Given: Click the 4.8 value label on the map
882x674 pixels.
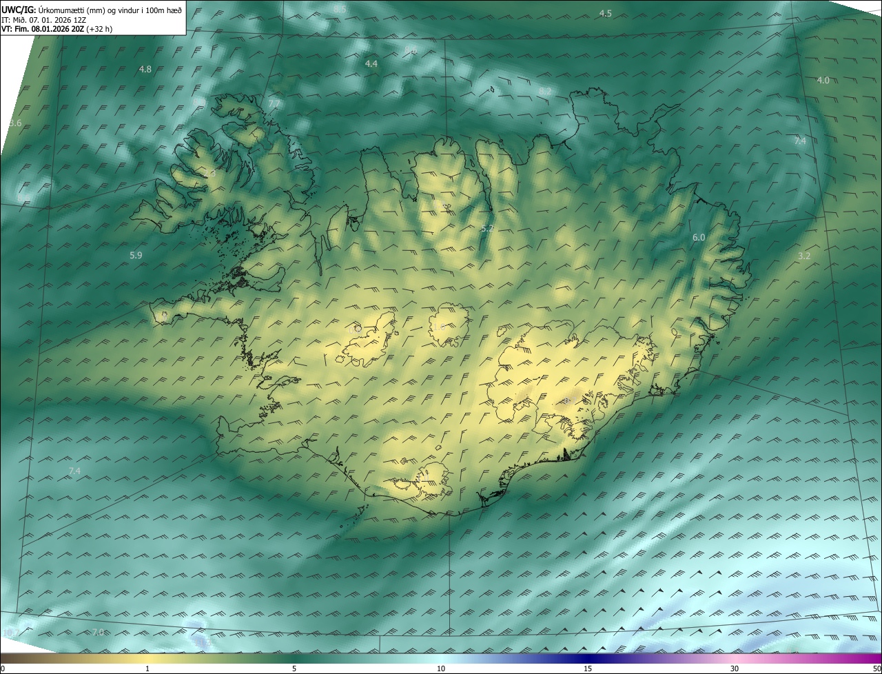Looking at the screenshot, I should [x=145, y=69].
